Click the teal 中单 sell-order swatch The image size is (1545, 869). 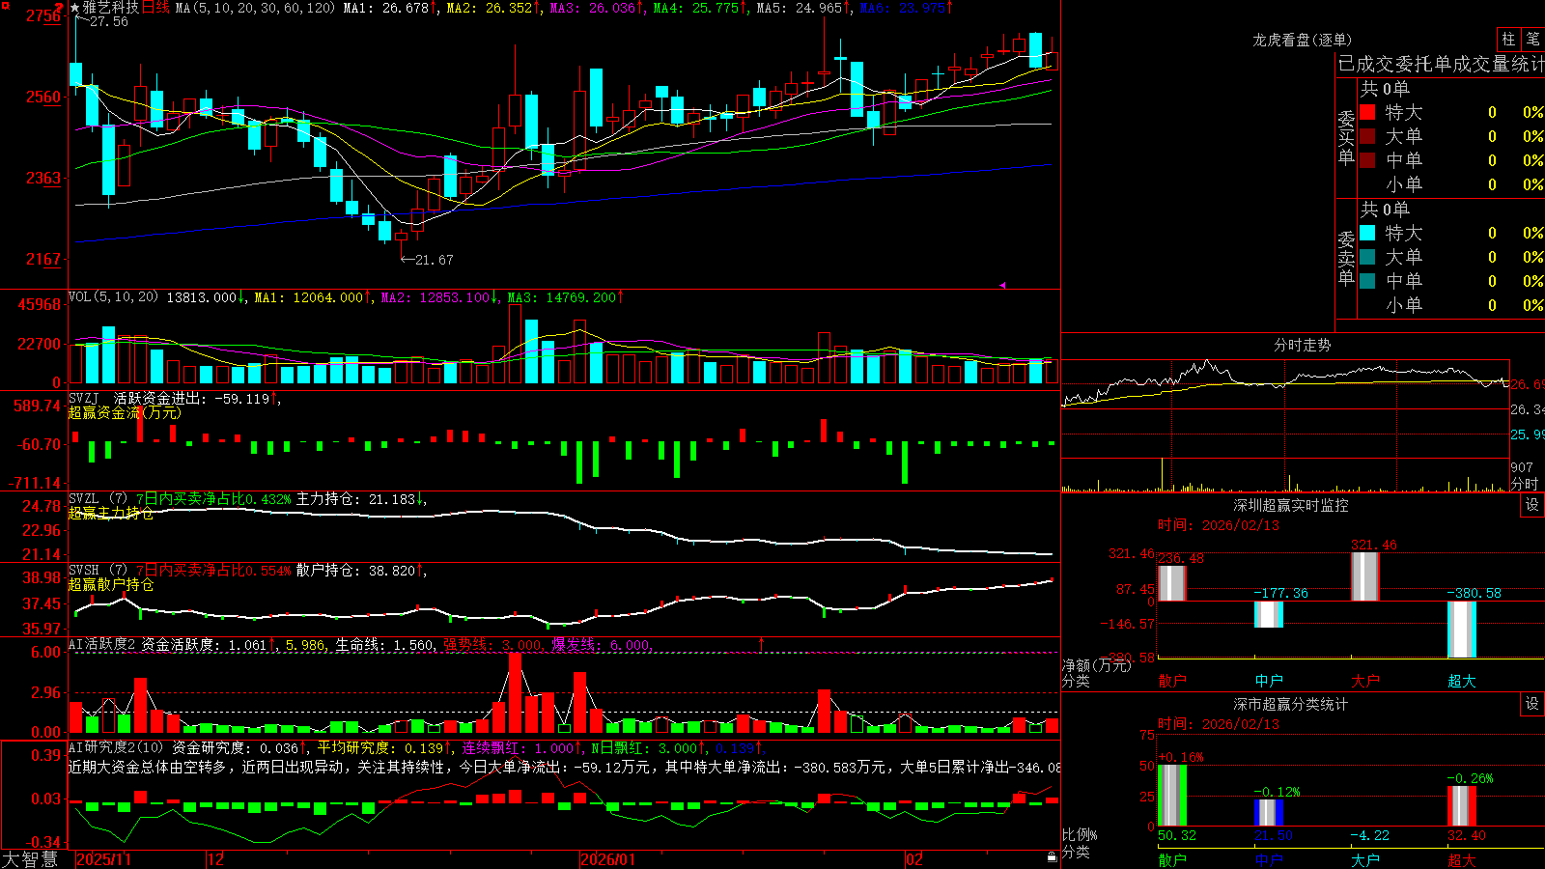(x=1367, y=281)
